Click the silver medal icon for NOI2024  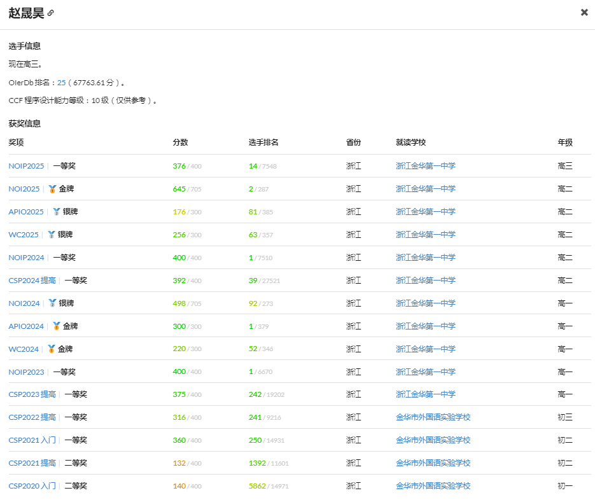(52, 303)
